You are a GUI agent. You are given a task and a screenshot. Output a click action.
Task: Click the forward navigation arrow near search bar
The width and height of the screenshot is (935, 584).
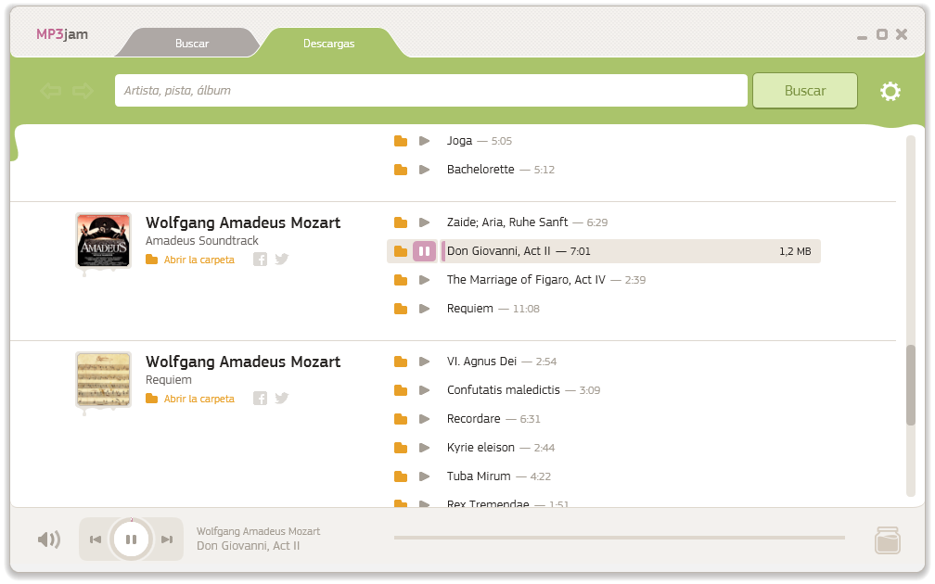tap(83, 90)
